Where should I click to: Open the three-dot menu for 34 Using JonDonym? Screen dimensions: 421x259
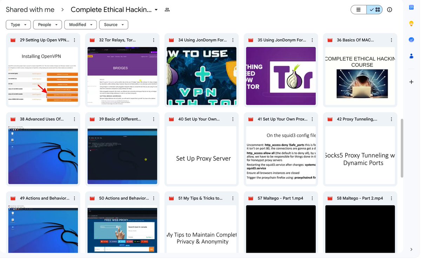(233, 40)
